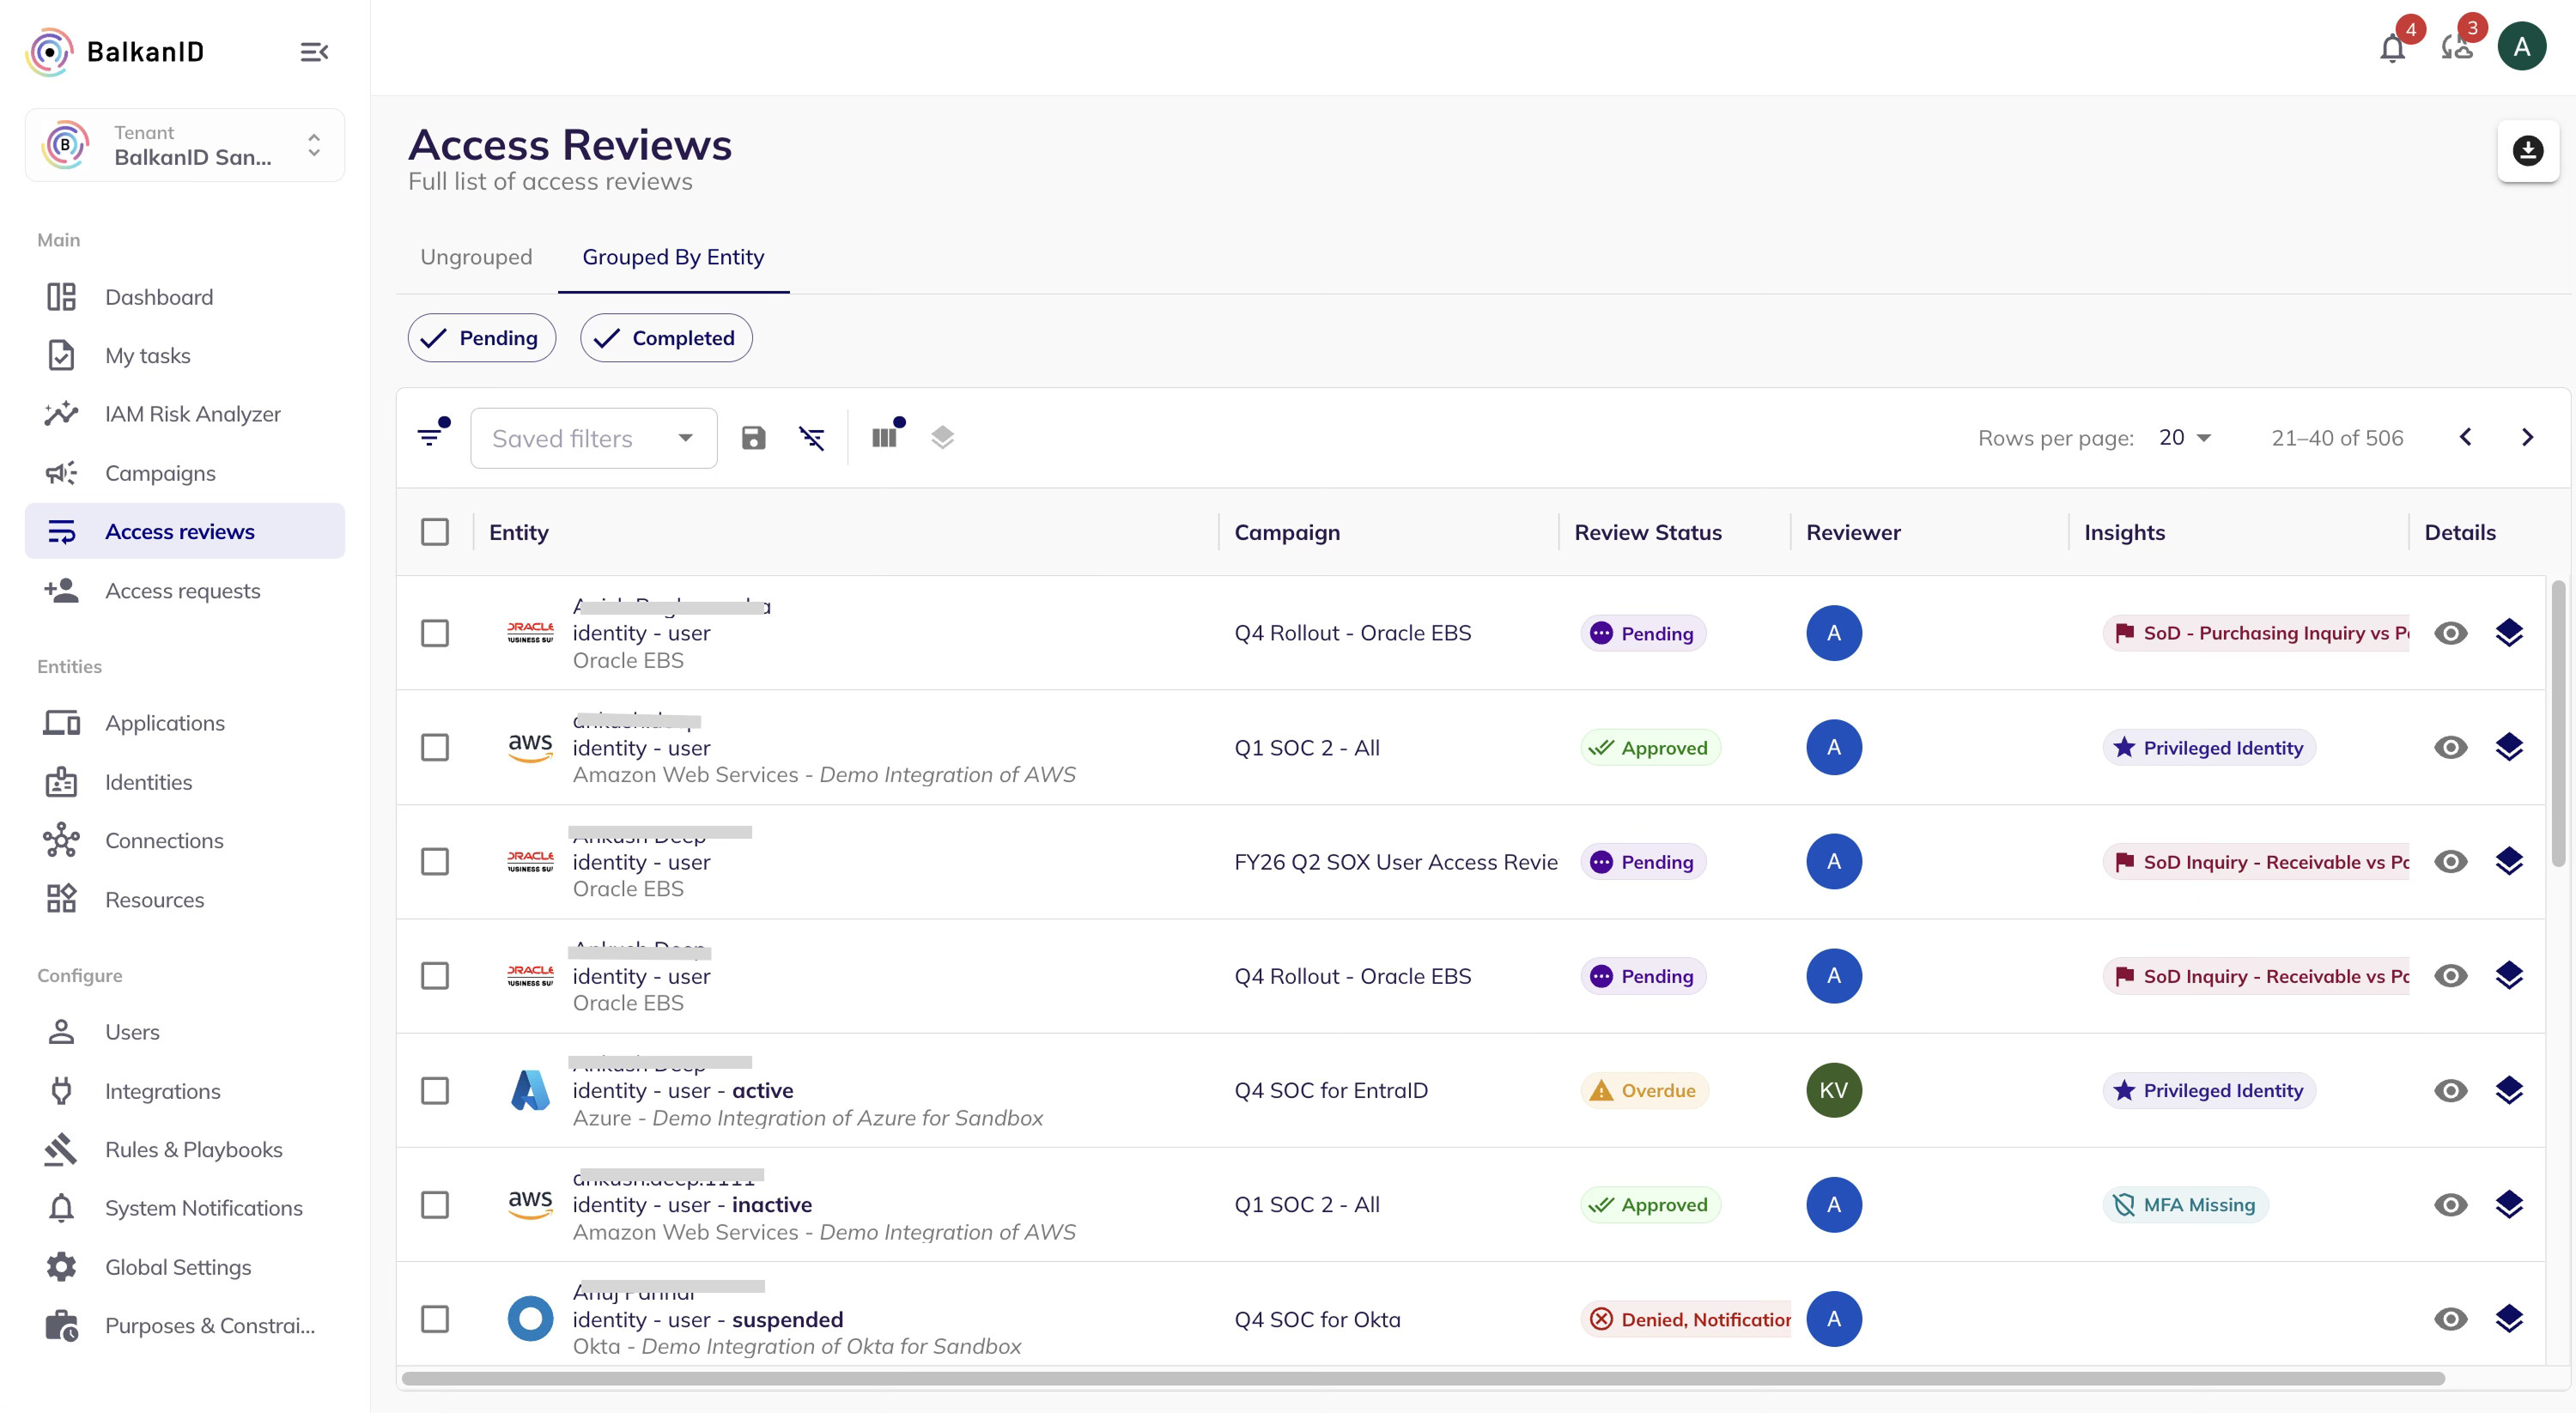Open the filter list icon

tap(431, 437)
